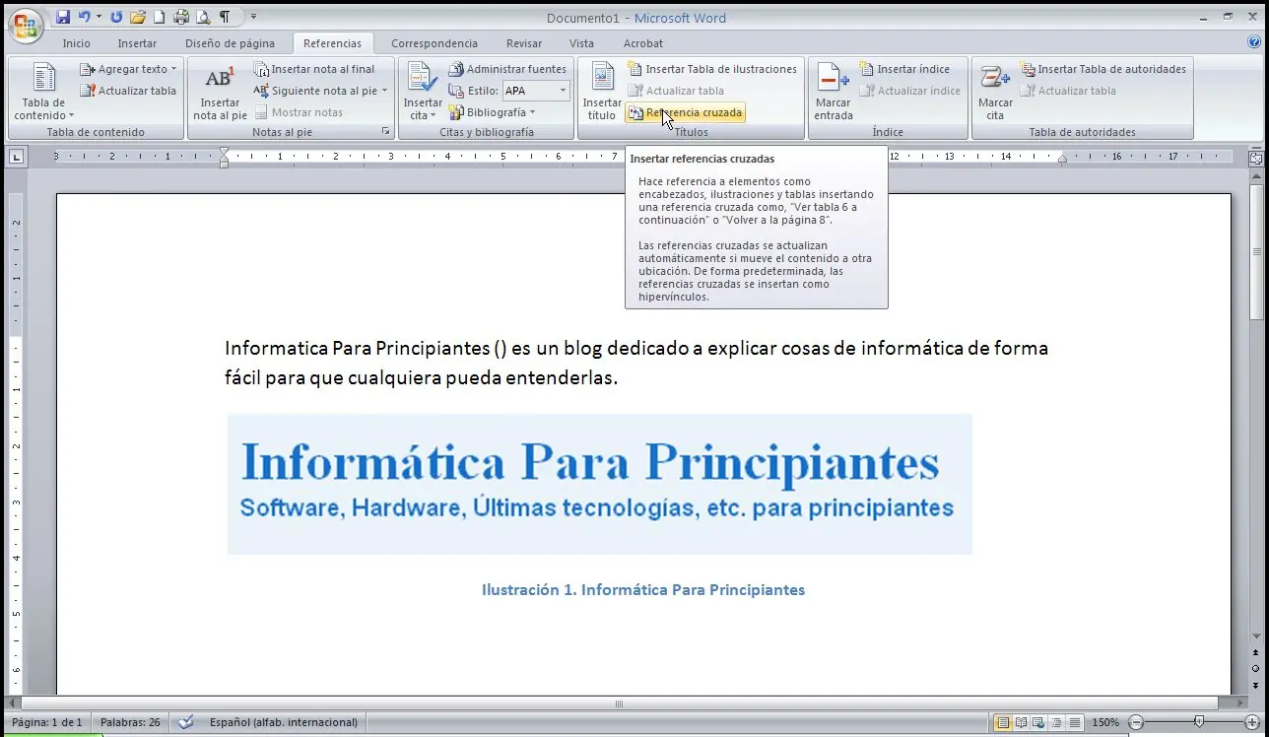Click Administrar fuentes
1269x737 pixels.
point(507,69)
